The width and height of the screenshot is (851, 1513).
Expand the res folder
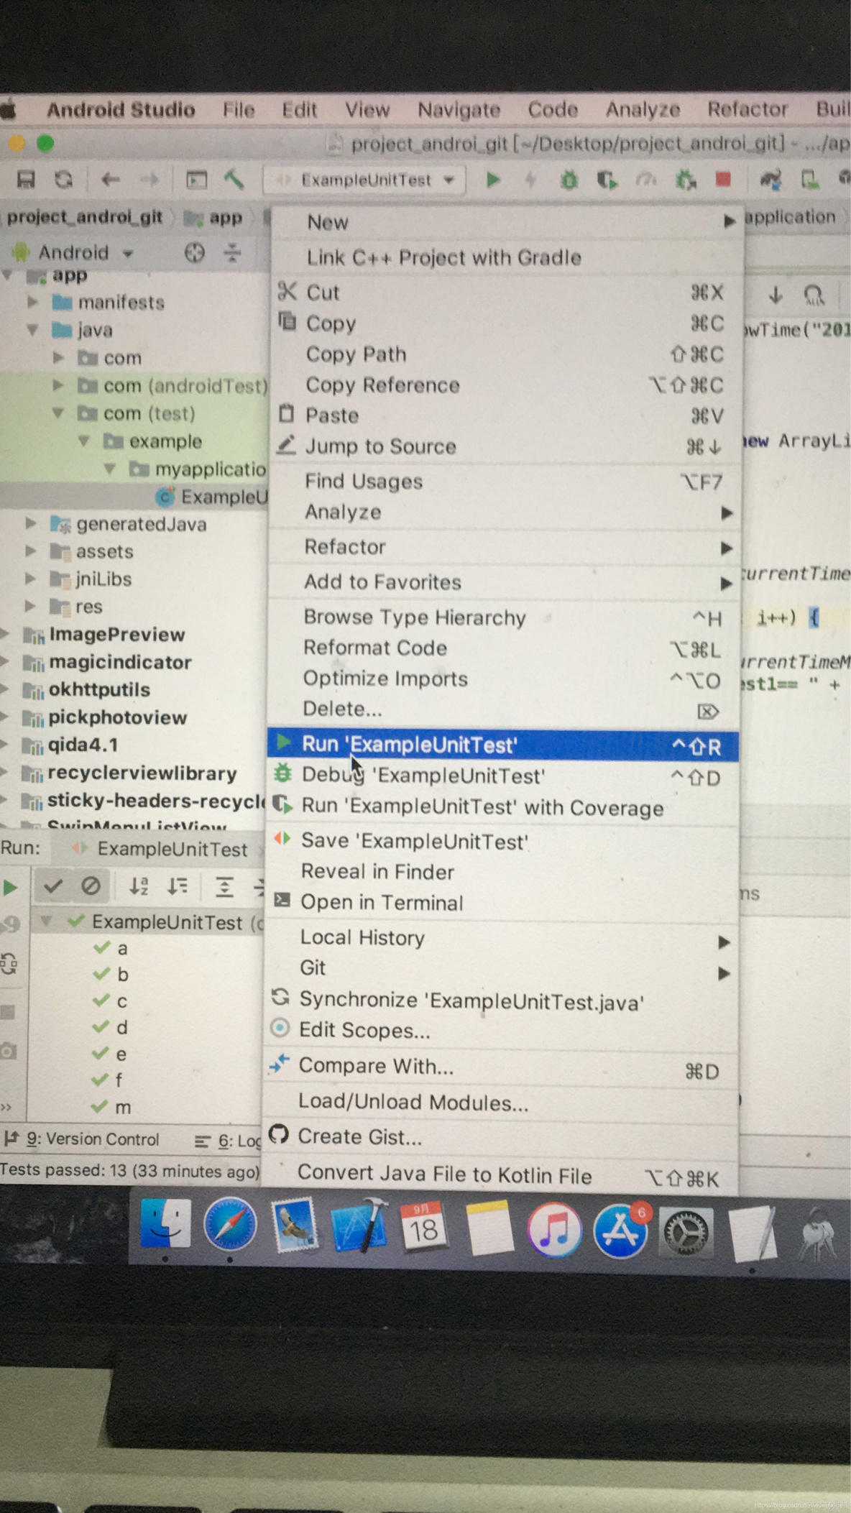[30, 606]
